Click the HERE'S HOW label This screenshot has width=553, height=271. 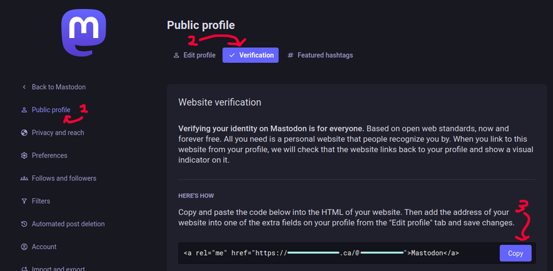click(x=196, y=196)
